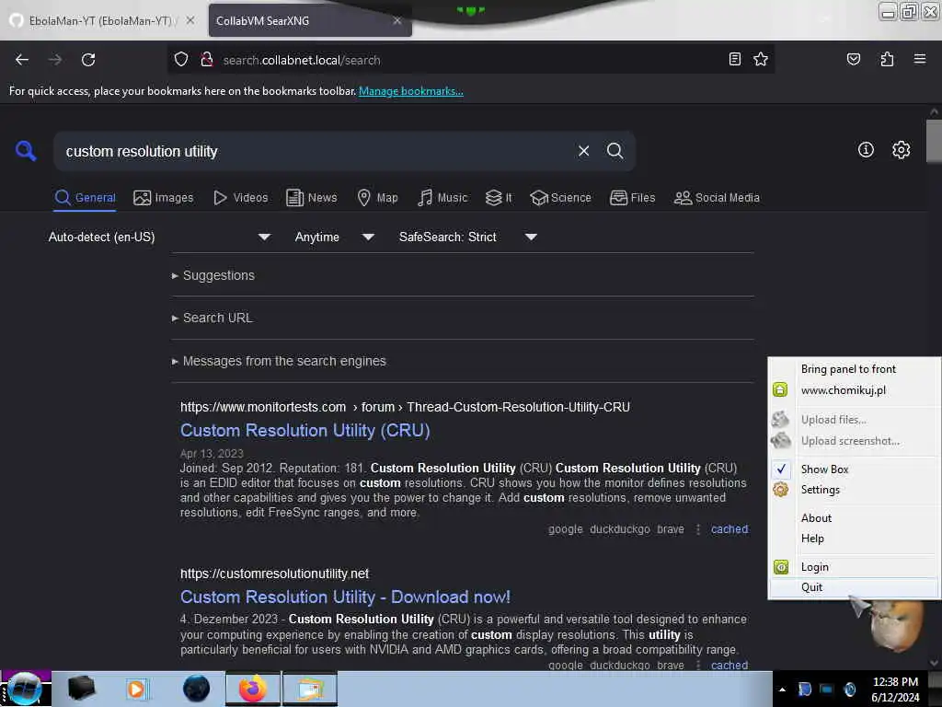Clear the search query with X
Screen dimensions: 942x707
click(583, 151)
